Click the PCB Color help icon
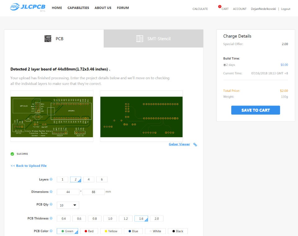The image size is (298, 236). click(51, 231)
